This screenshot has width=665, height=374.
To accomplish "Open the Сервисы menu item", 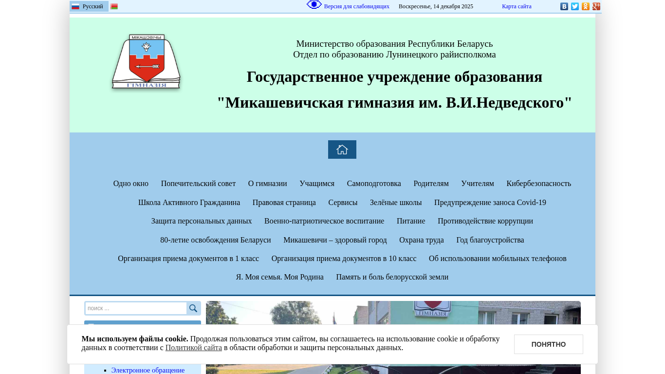I will [x=343, y=203].
